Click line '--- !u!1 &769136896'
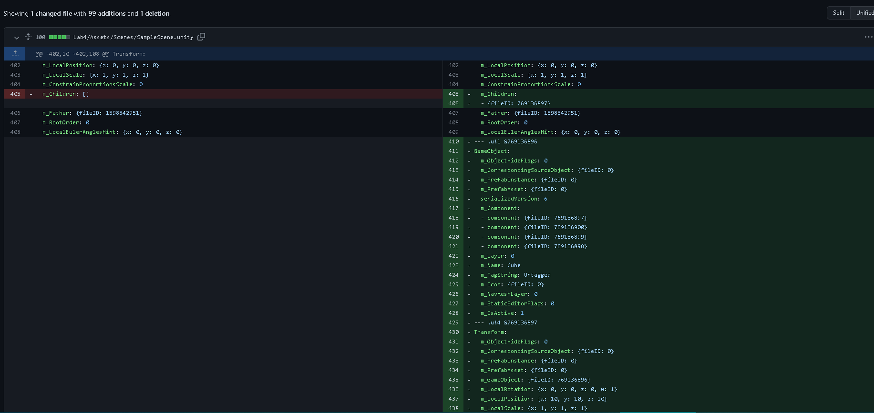Screen dimensions: 874x413 [505, 141]
